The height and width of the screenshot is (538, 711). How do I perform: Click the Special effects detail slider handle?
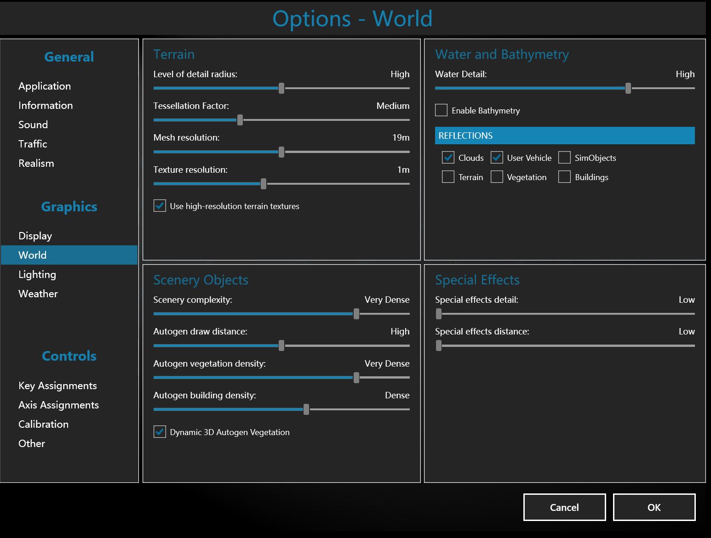[439, 314]
